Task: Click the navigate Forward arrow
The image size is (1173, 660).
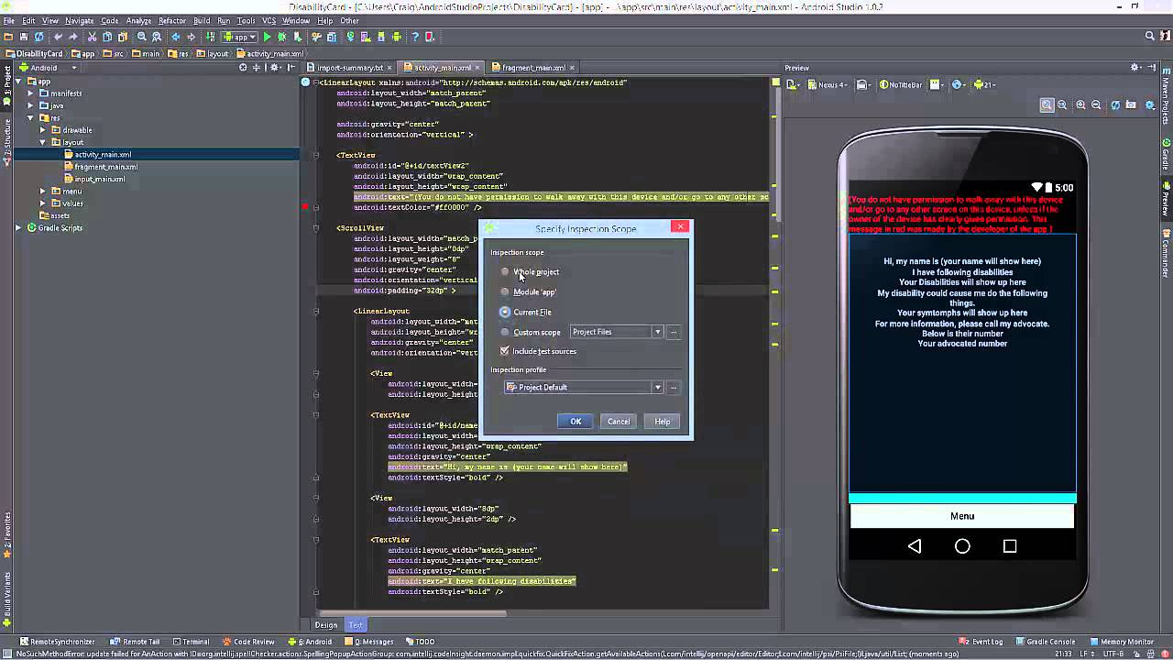Action: pyautogui.click(x=191, y=37)
